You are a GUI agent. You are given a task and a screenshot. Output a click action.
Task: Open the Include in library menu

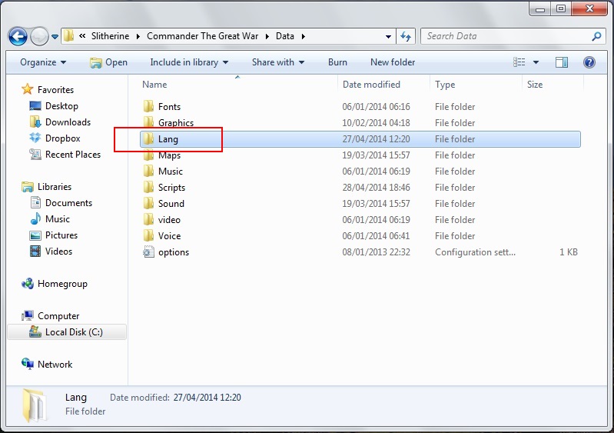(x=189, y=62)
